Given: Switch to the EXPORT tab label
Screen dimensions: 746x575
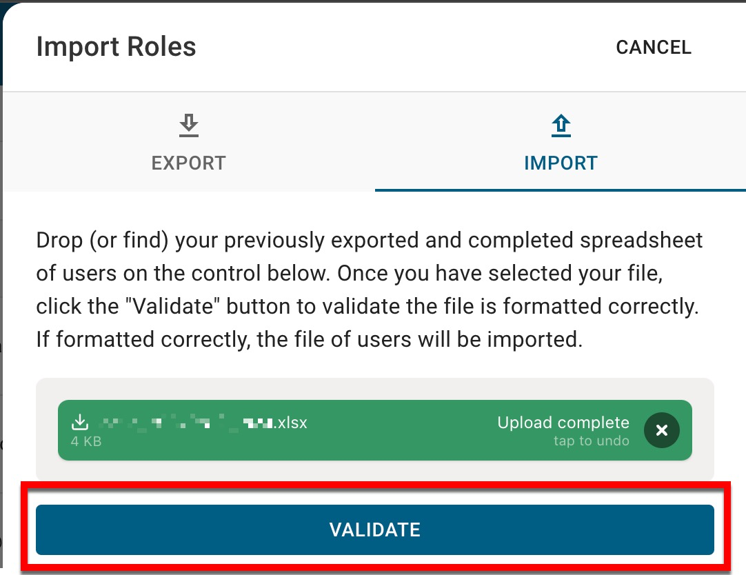Looking at the screenshot, I should click(188, 163).
